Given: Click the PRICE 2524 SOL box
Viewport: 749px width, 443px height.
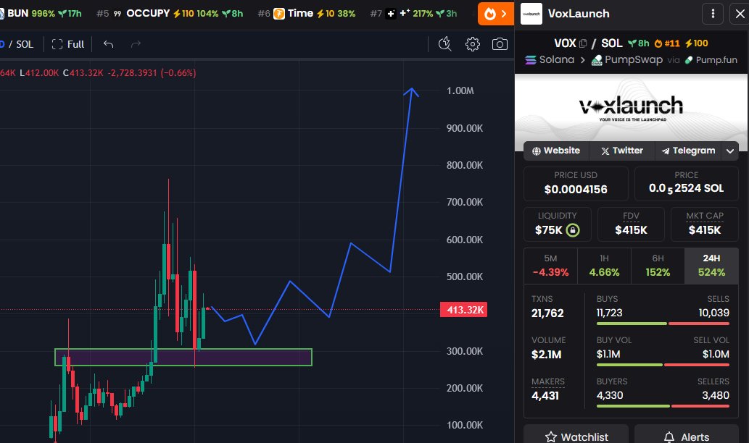Looking at the screenshot, I should 687,184.
